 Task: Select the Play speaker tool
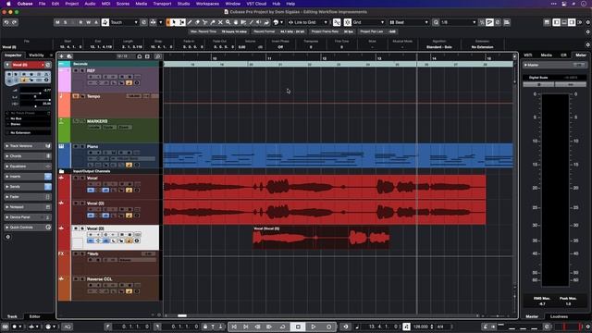click(259, 22)
